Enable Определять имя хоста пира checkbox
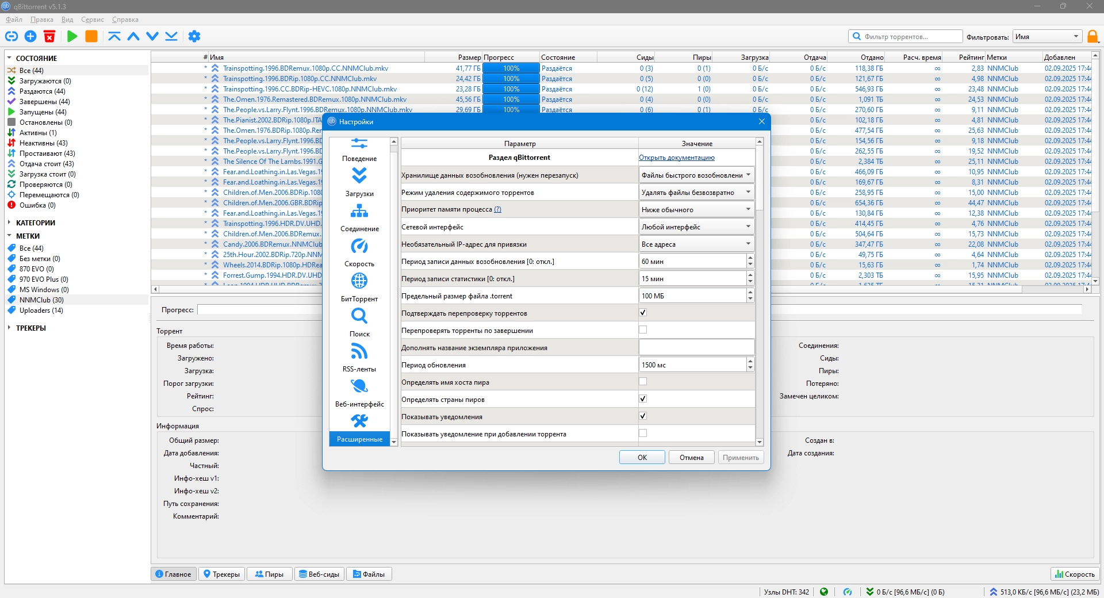The image size is (1104, 598). (x=643, y=382)
